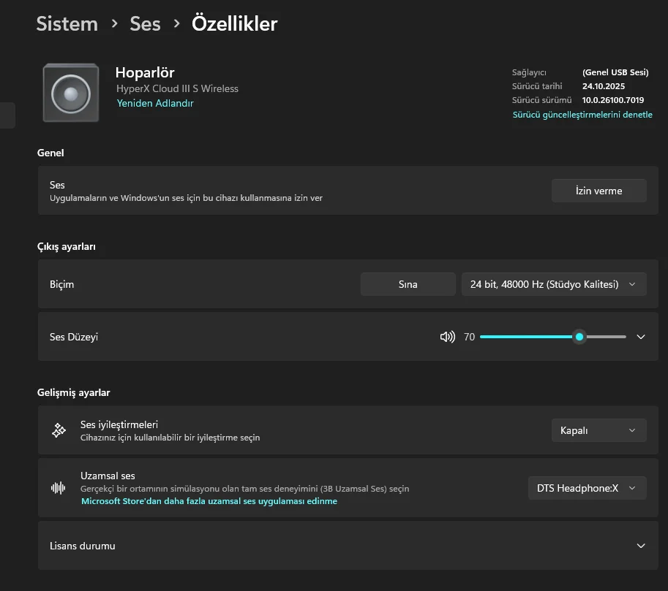Click the Lisans durumu label text
668x591 pixels.
(x=83, y=546)
